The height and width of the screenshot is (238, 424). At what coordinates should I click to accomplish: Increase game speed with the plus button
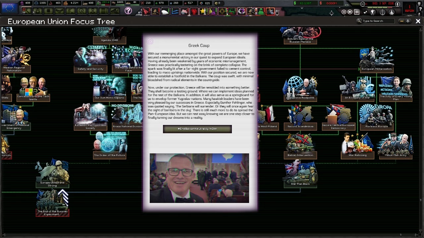397,4
